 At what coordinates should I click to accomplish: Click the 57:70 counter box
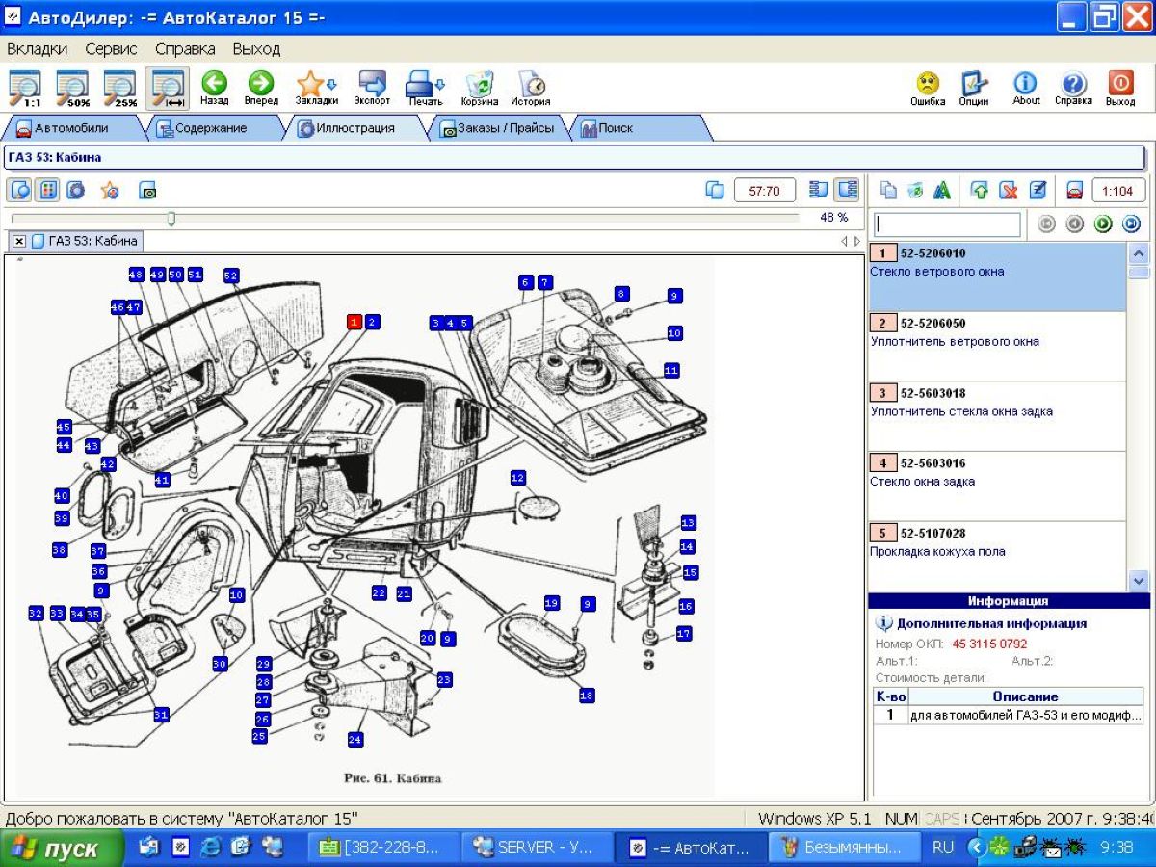point(764,190)
